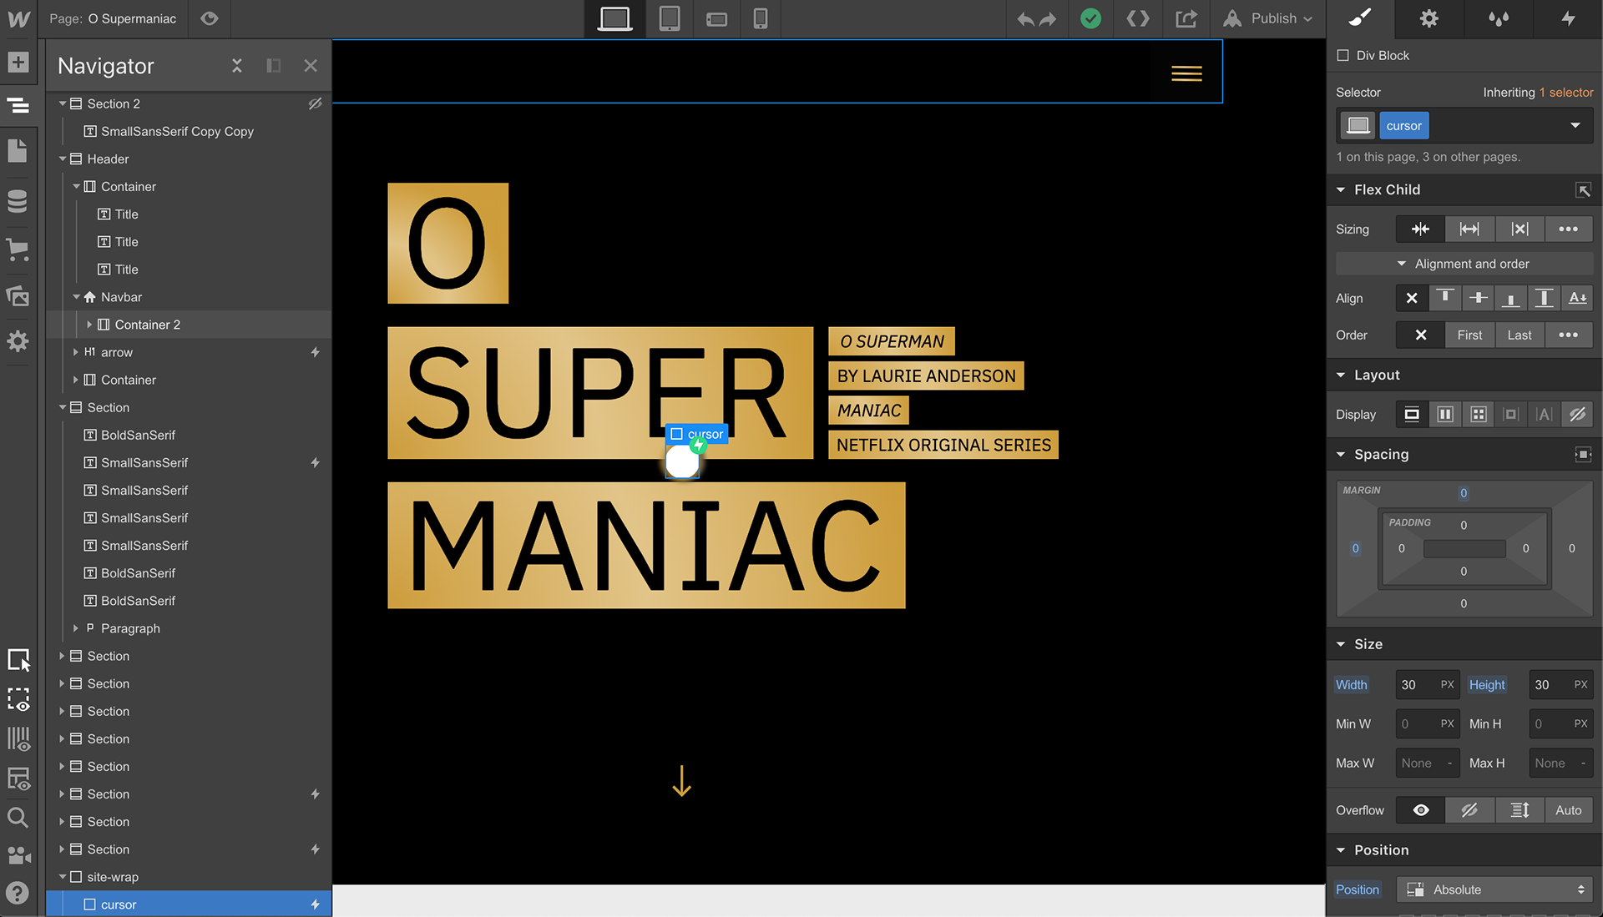The height and width of the screenshot is (917, 1603).
Task: Open the search magnifier tool
Action: point(18,818)
